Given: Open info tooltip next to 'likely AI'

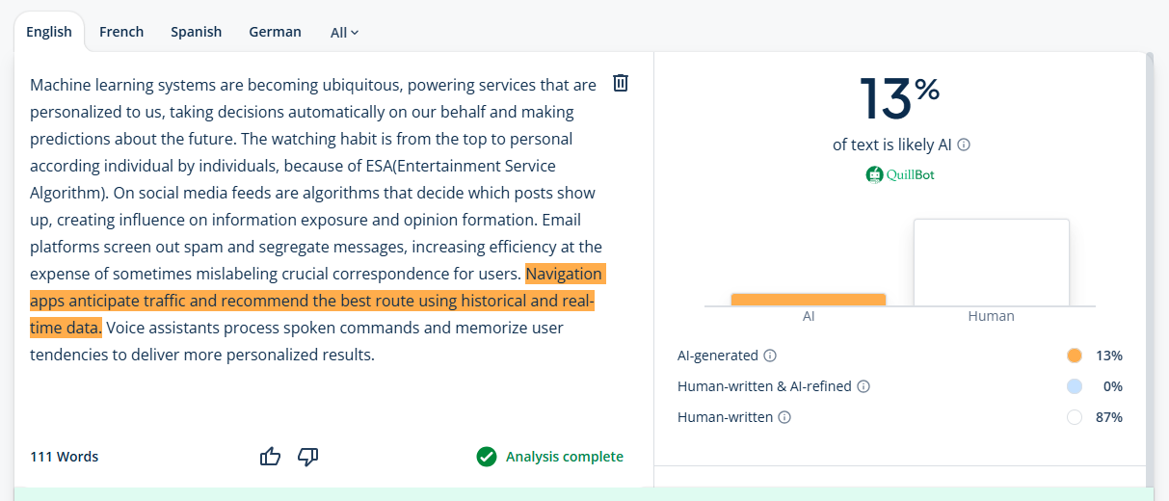Looking at the screenshot, I should 964,145.
